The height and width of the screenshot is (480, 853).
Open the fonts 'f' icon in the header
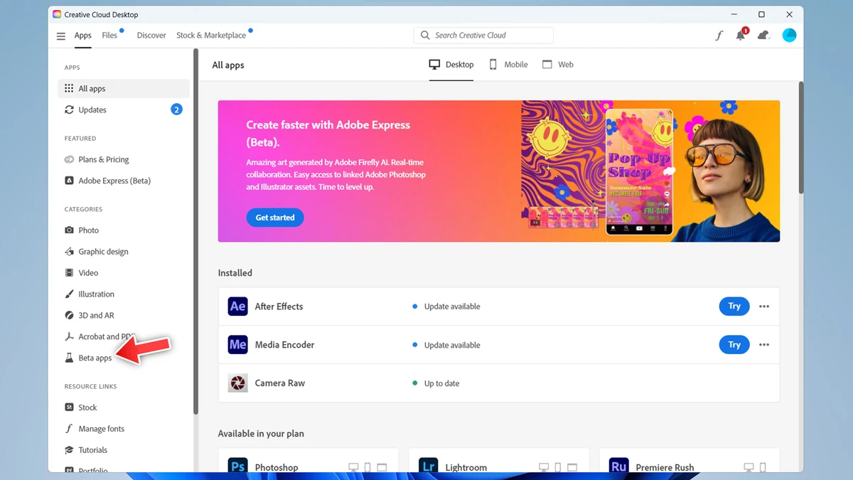click(719, 36)
